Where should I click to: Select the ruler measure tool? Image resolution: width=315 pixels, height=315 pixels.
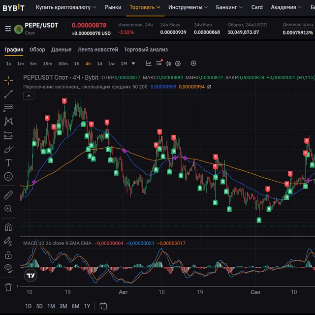pyautogui.click(x=8, y=195)
